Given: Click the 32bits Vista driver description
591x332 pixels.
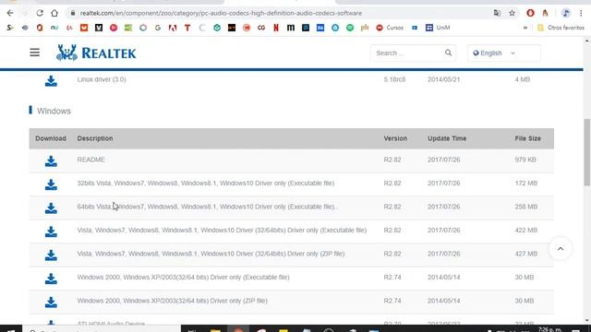Looking at the screenshot, I should coord(206,184).
